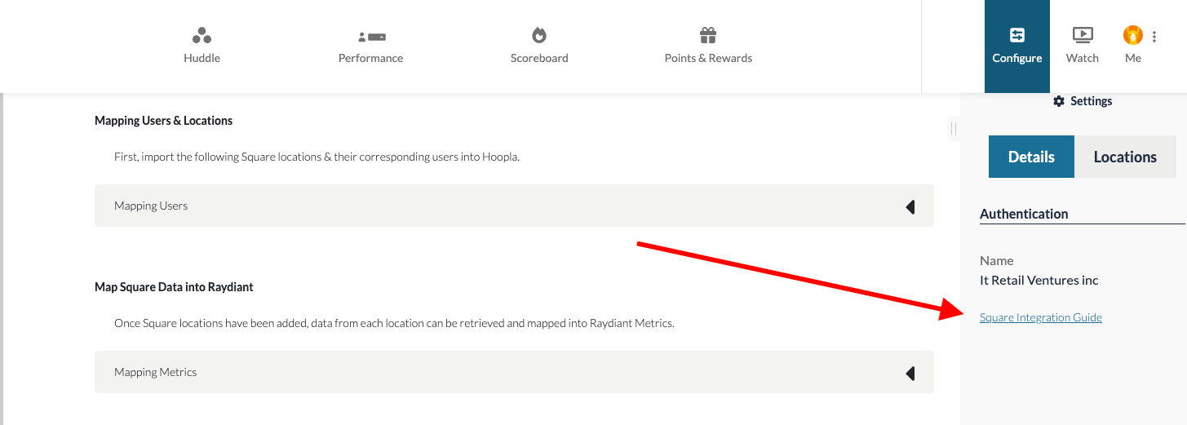The height and width of the screenshot is (425, 1187).
Task: Click the Me profile avatar
Action: (x=1133, y=35)
